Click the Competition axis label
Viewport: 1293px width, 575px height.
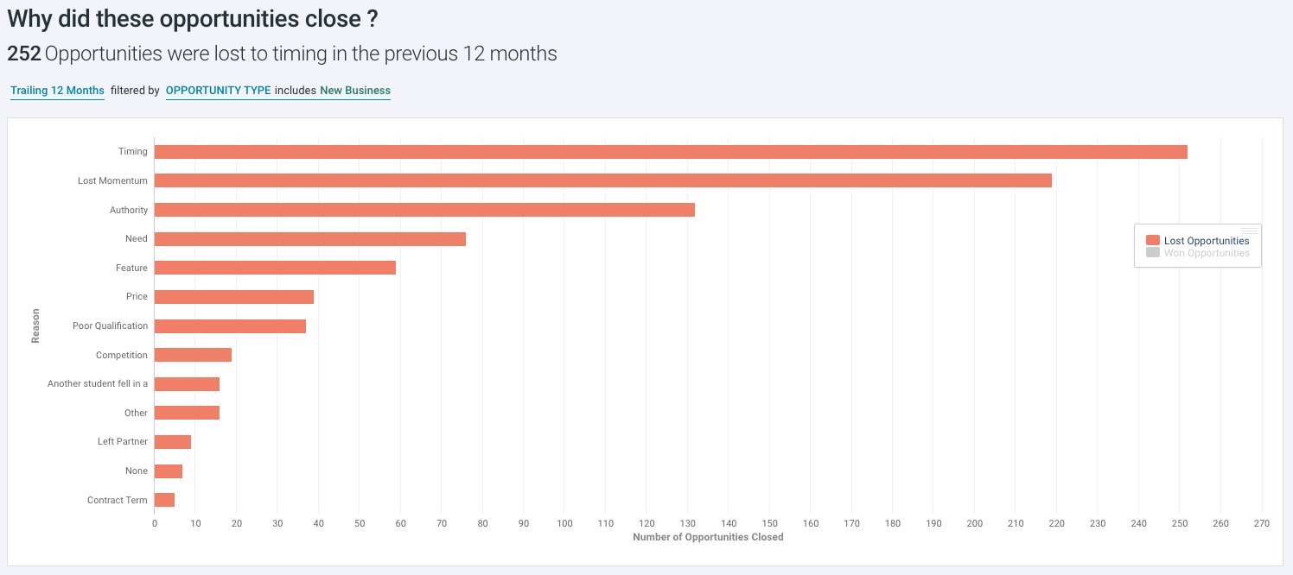[x=122, y=355]
